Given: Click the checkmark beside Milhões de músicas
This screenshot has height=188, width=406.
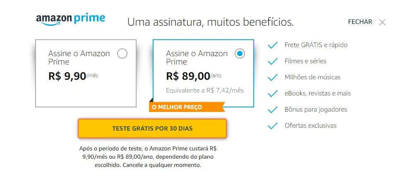Looking at the screenshot, I should (x=273, y=77).
